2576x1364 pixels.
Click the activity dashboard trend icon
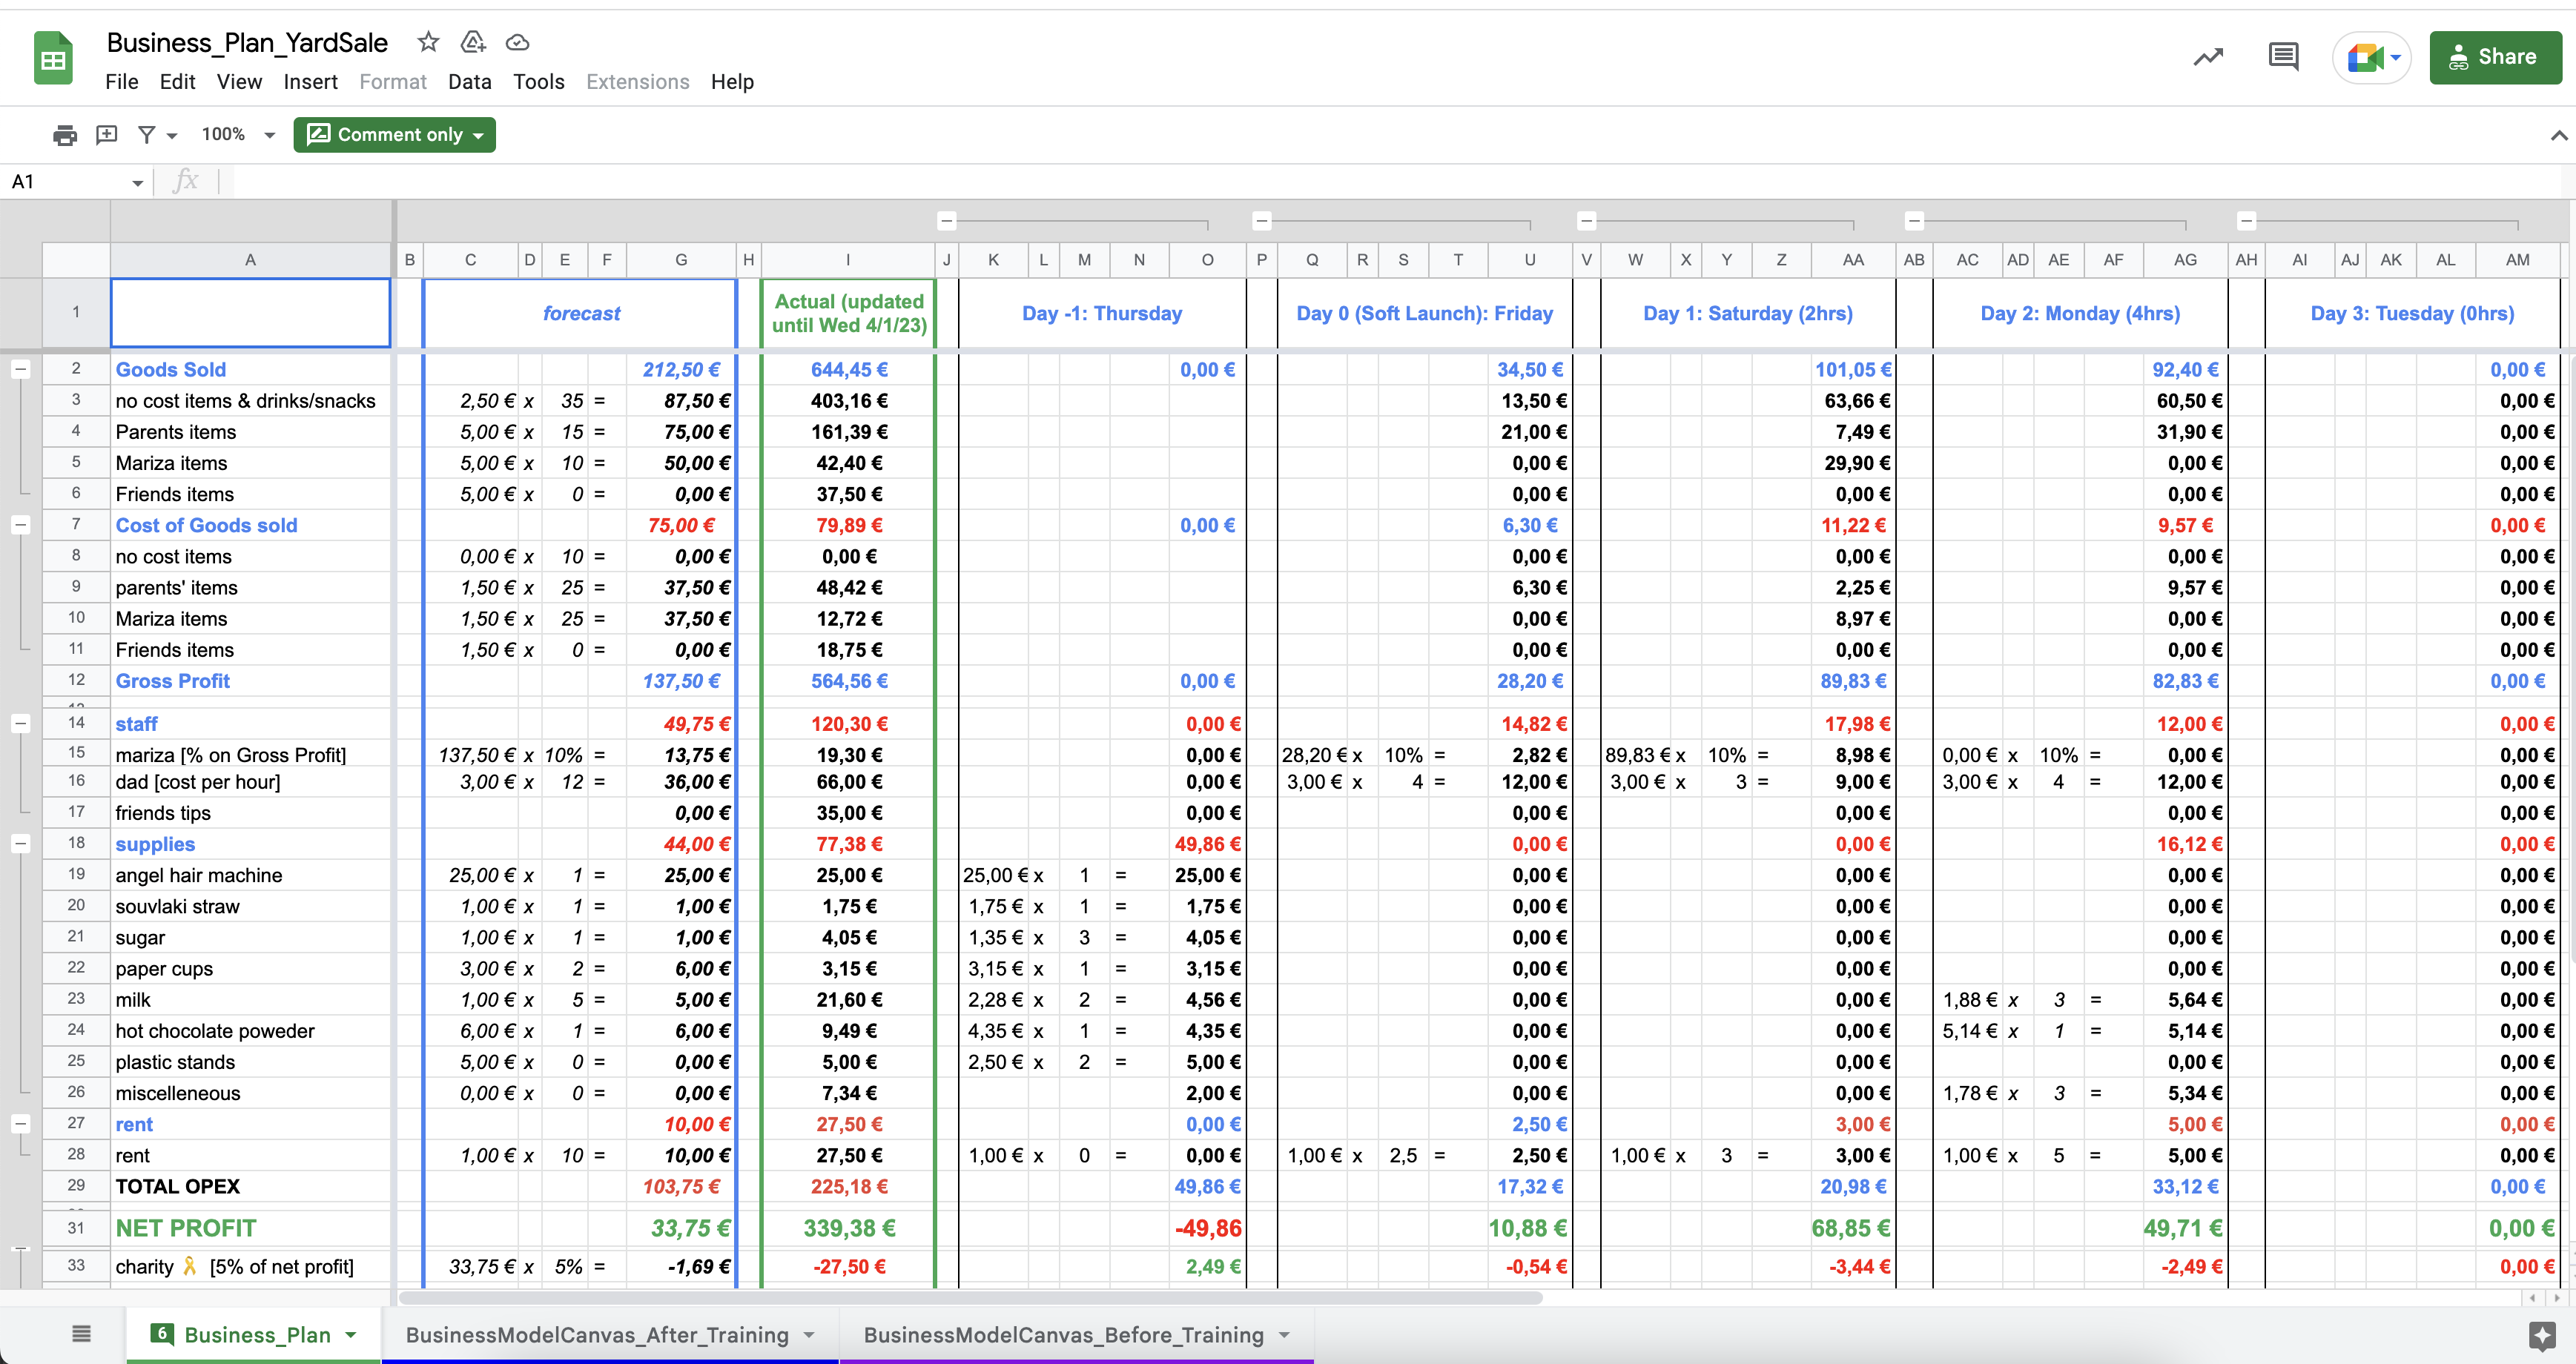[x=2208, y=57]
